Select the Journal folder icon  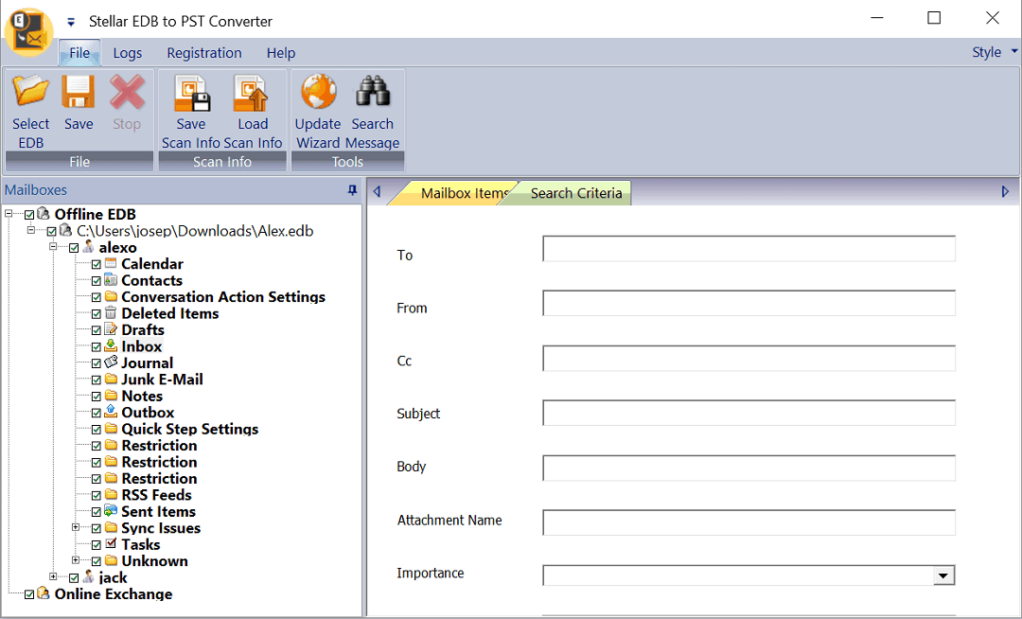click(x=111, y=363)
